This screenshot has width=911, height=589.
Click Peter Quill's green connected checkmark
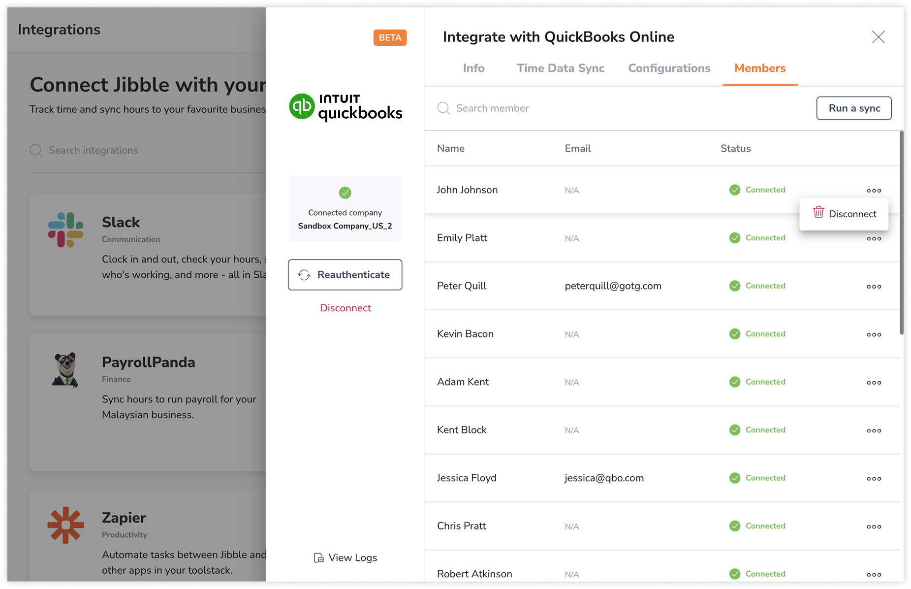pos(735,286)
